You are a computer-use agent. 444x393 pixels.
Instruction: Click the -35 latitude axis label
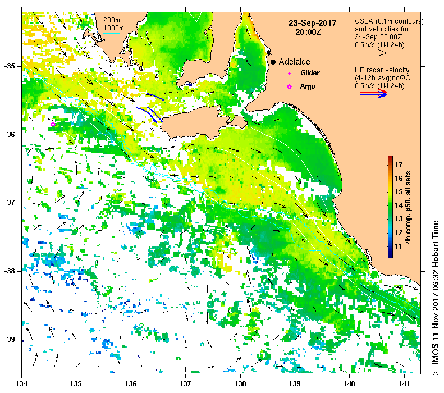click(x=10, y=66)
